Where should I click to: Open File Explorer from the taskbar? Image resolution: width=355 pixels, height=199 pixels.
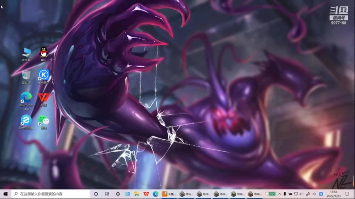(137, 194)
